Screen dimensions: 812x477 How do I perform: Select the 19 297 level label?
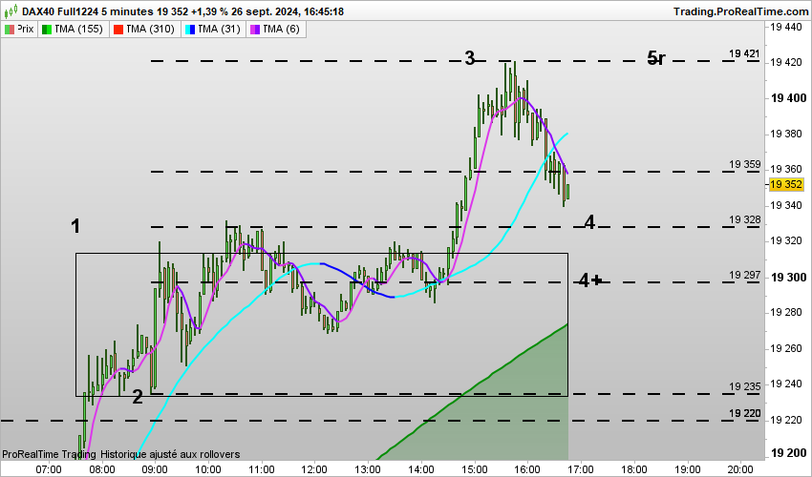(x=745, y=276)
